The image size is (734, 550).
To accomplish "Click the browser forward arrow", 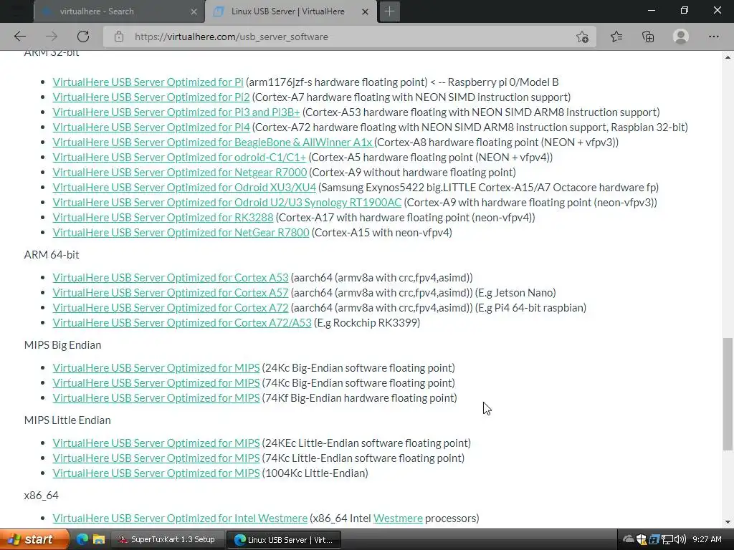I will (x=52, y=37).
